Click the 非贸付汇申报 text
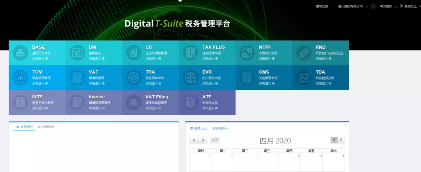The image size is (421, 172). 268,53
